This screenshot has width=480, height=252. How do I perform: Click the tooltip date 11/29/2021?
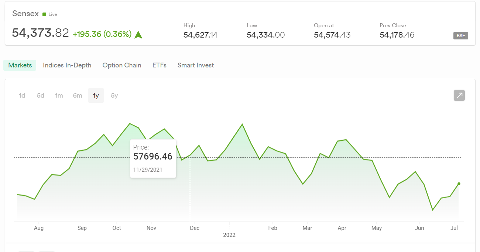tap(148, 170)
